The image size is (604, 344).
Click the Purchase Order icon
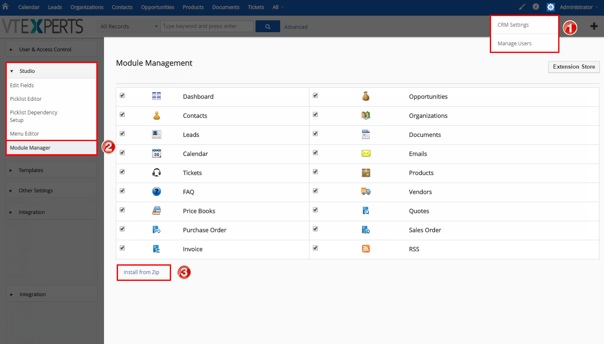point(157,230)
